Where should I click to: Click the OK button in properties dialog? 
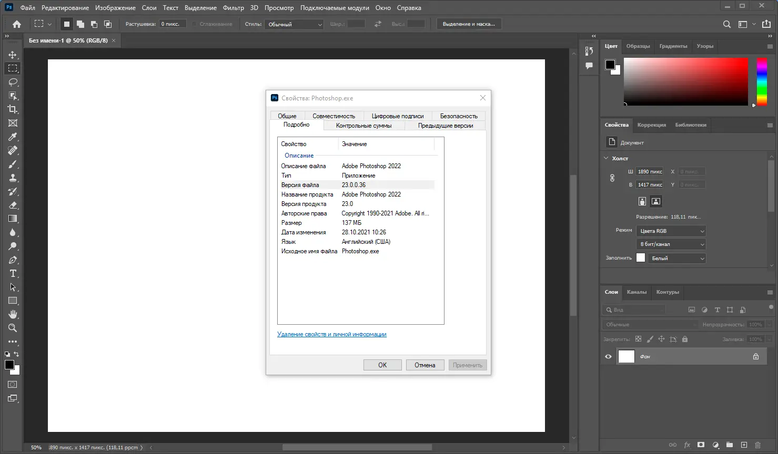(x=382, y=365)
